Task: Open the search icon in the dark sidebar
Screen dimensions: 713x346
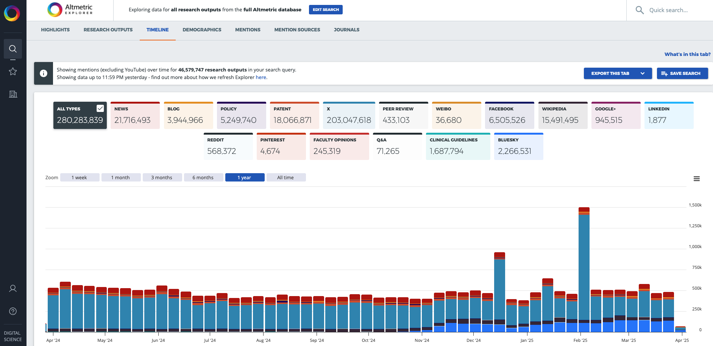Action: (13, 49)
